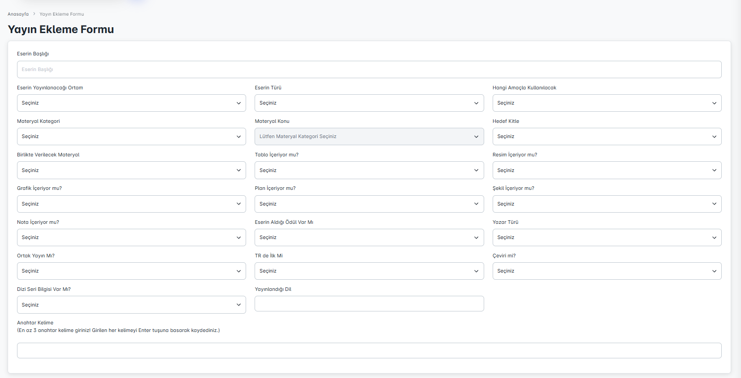This screenshot has width=741, height=378.
Task: Click the Yayınlandığı Dil input field
Action: pyautogui.click(x=369, y=304)
